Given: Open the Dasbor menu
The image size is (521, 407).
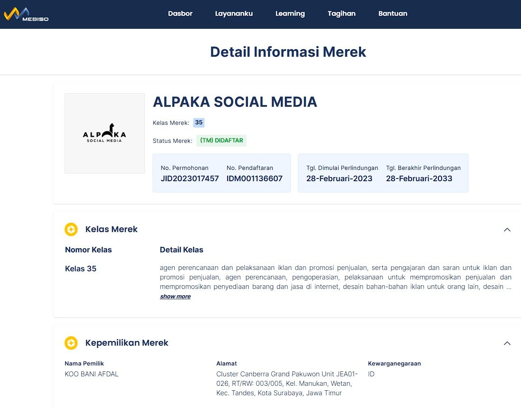Looking at the screenshot, I should 180,14.
